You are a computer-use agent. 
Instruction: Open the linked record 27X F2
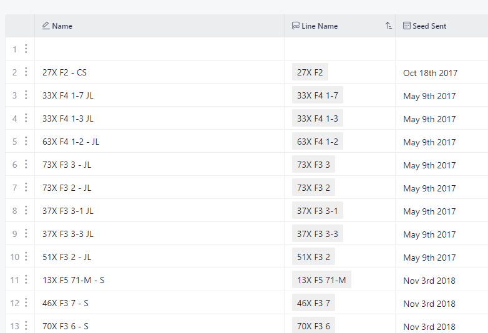click(310, 72)
